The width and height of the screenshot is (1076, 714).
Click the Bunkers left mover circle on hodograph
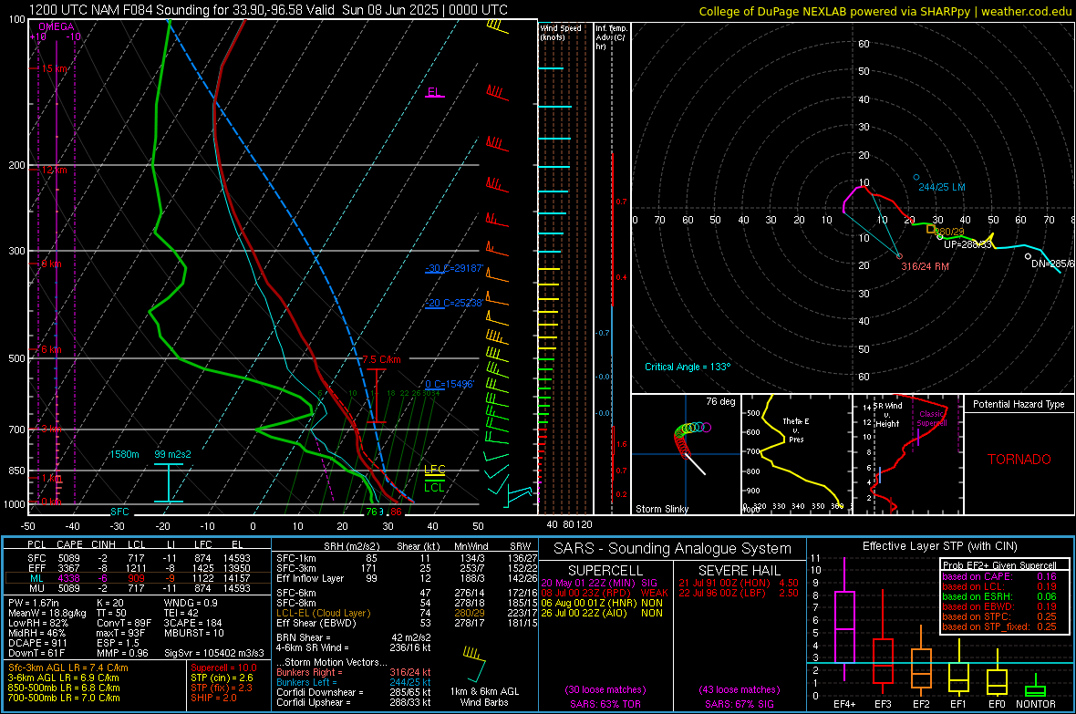pos(916,177)
